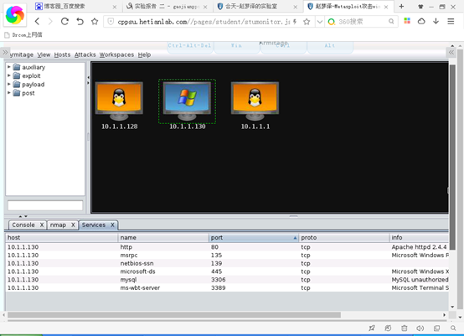Select the Services tab

94,225
